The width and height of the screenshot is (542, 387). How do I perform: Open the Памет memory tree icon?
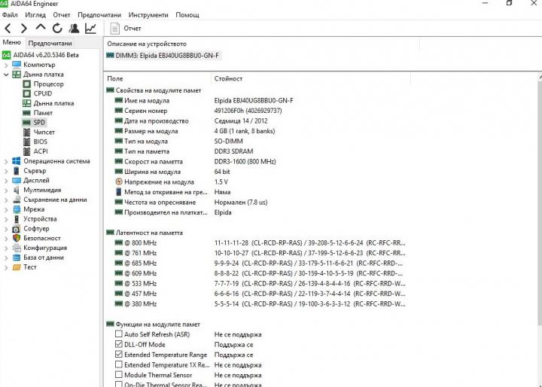click(26, 113)
